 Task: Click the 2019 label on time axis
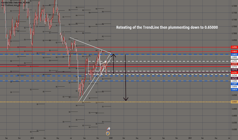click(x=32, y=138)
